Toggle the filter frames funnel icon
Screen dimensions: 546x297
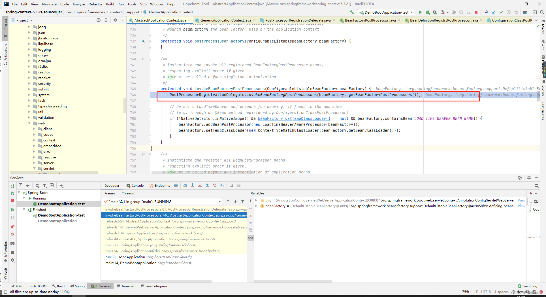pyautogui.click(x=243, y=201)
